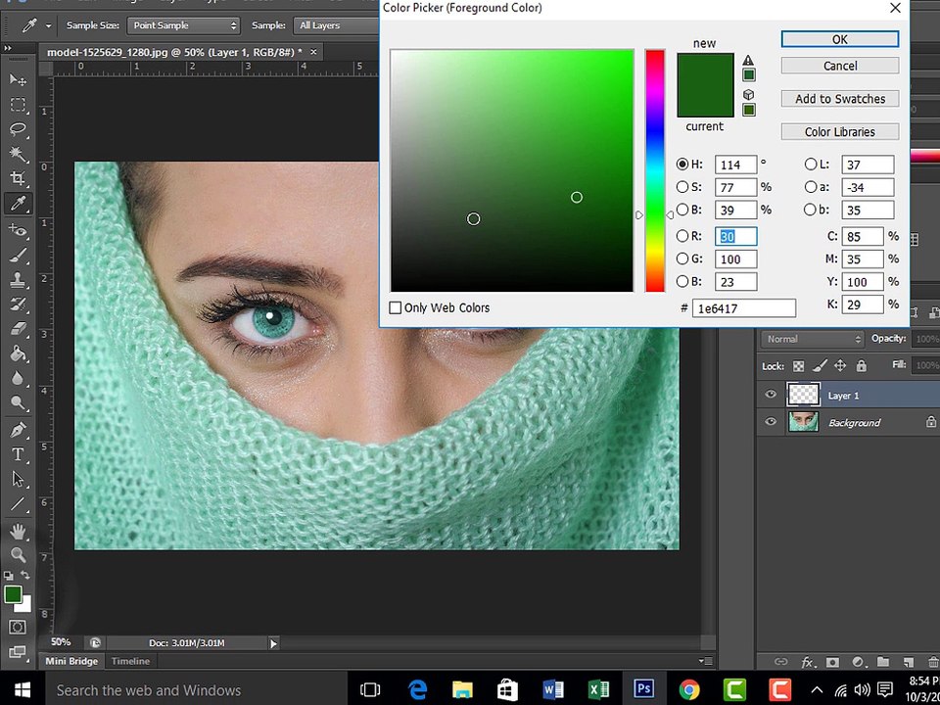The image size is (940, 705).
Task: Select the R red radio button
Action: pyautogui.click(x=682, y=236)
